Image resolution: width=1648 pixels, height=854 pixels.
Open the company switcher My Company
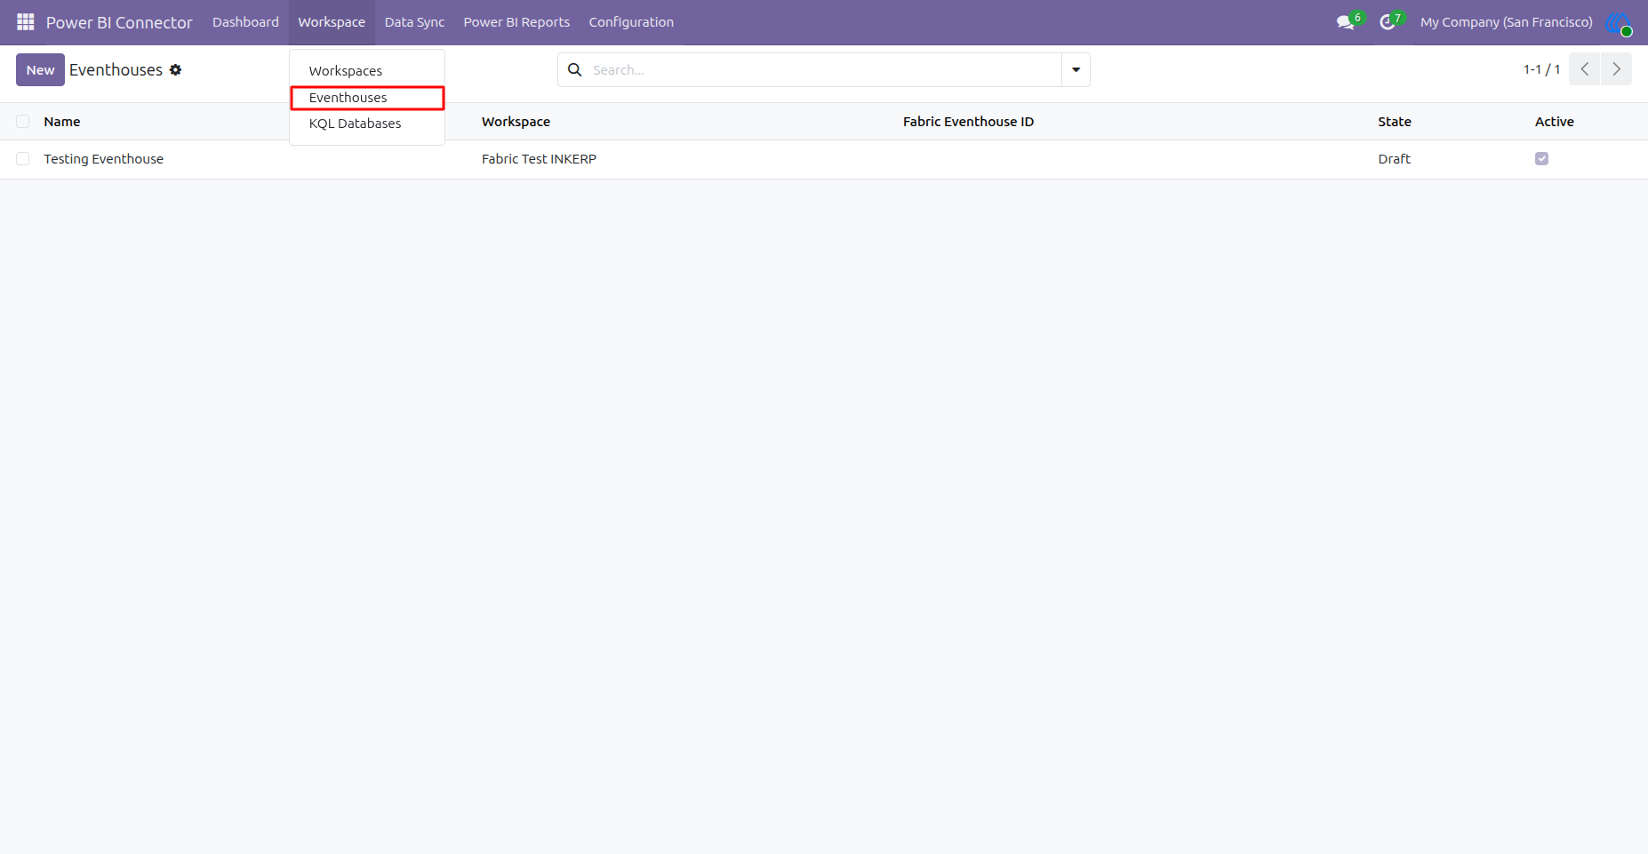pyautogui.click(x=1506, y=22)
